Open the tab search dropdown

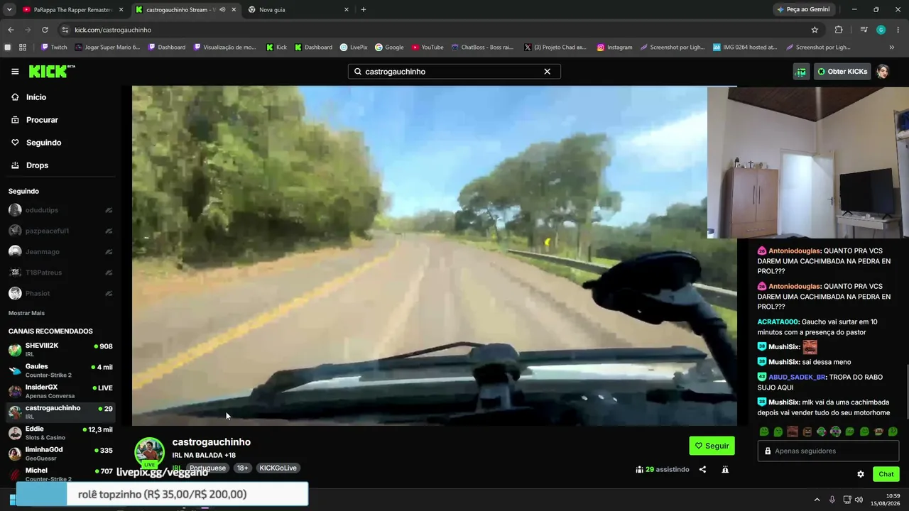click(x=9, y=10)
